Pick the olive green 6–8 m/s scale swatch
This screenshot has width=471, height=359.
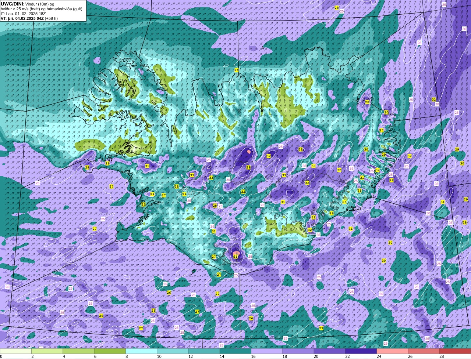(x=110, y=351)
